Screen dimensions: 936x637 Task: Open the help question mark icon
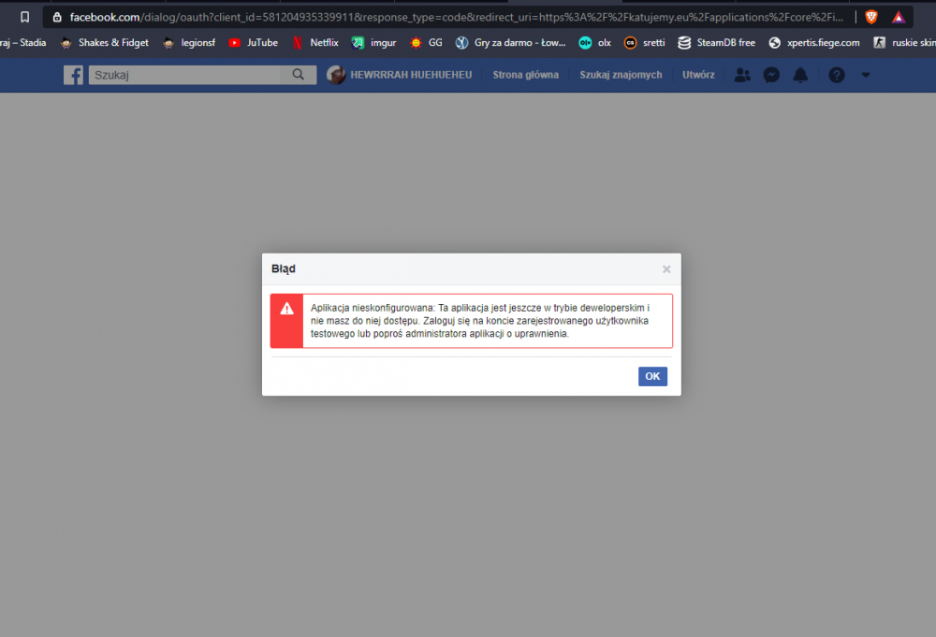pos(836,75)
